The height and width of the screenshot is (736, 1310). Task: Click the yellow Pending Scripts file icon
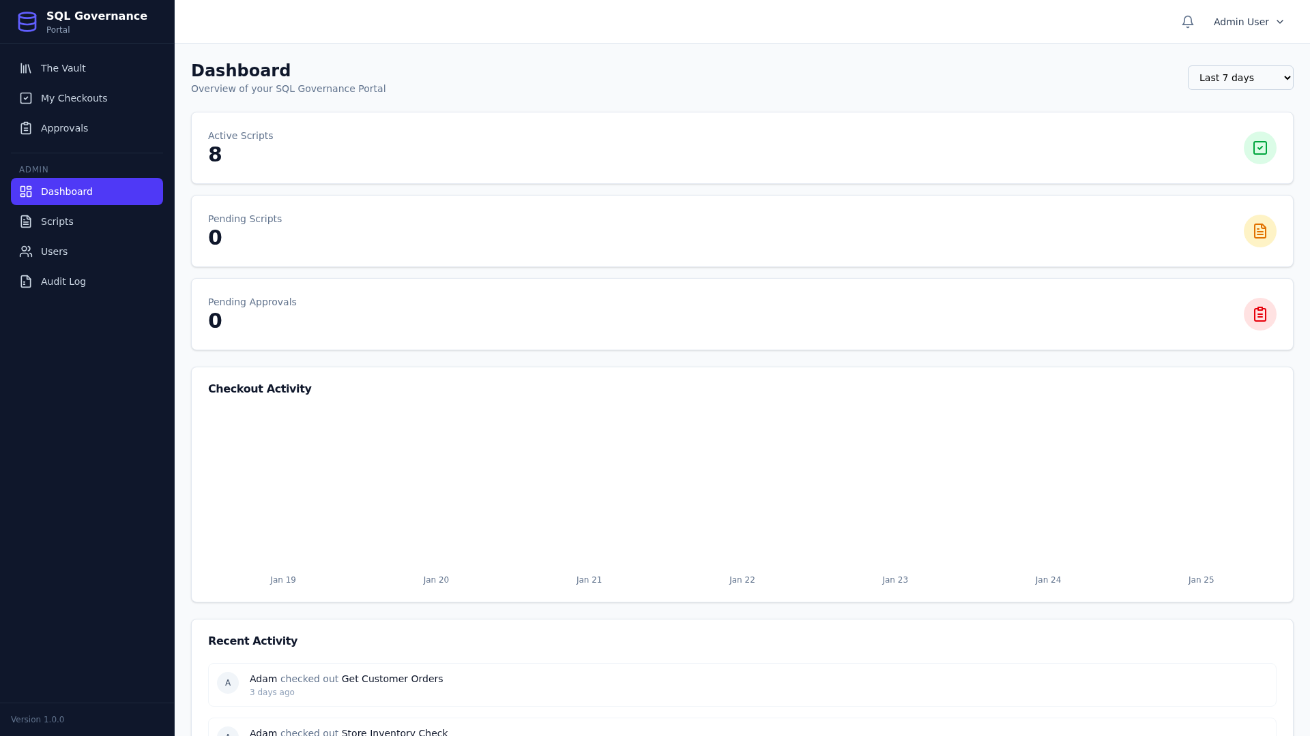click(x=1260, y=230)
